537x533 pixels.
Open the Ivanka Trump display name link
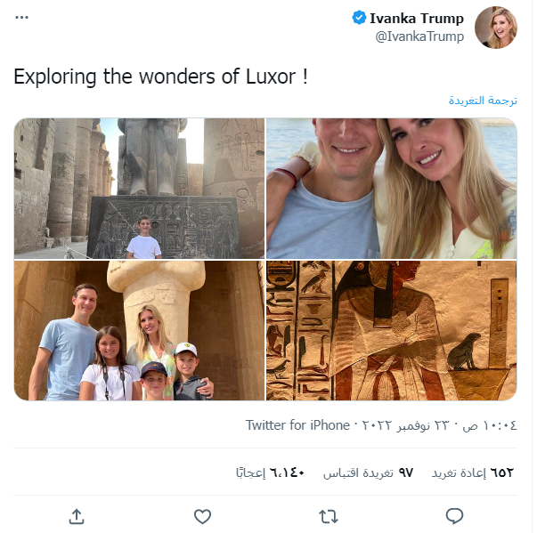pos(417,18)
